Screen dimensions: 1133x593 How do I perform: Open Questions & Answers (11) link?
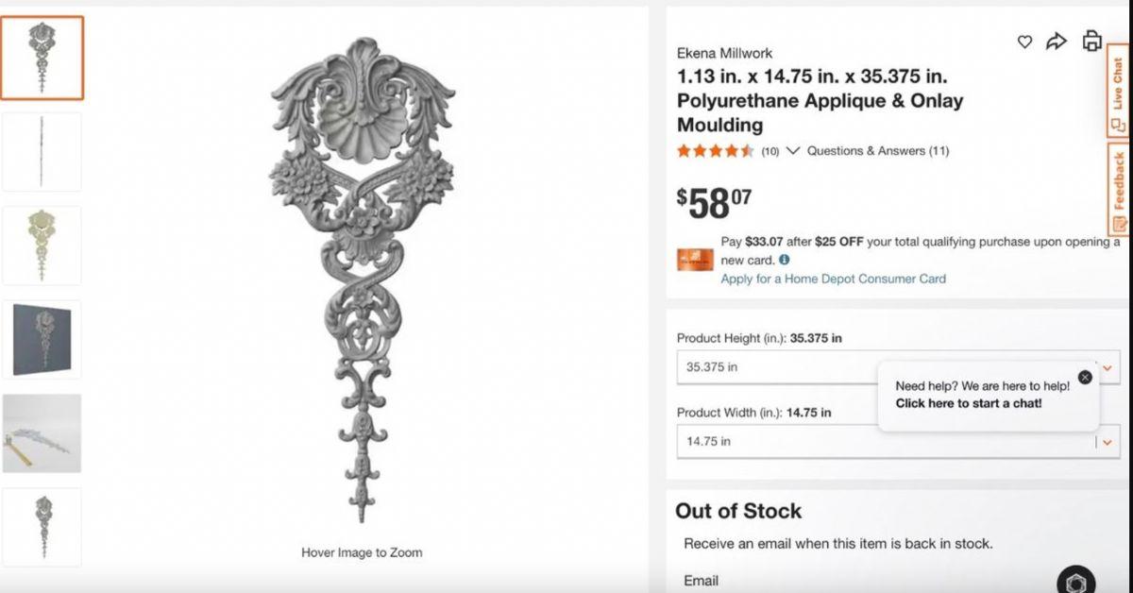point(878,151)
